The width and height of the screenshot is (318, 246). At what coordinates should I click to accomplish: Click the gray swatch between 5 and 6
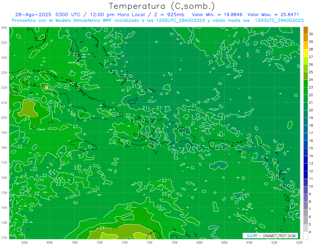[x=306, y=221]
